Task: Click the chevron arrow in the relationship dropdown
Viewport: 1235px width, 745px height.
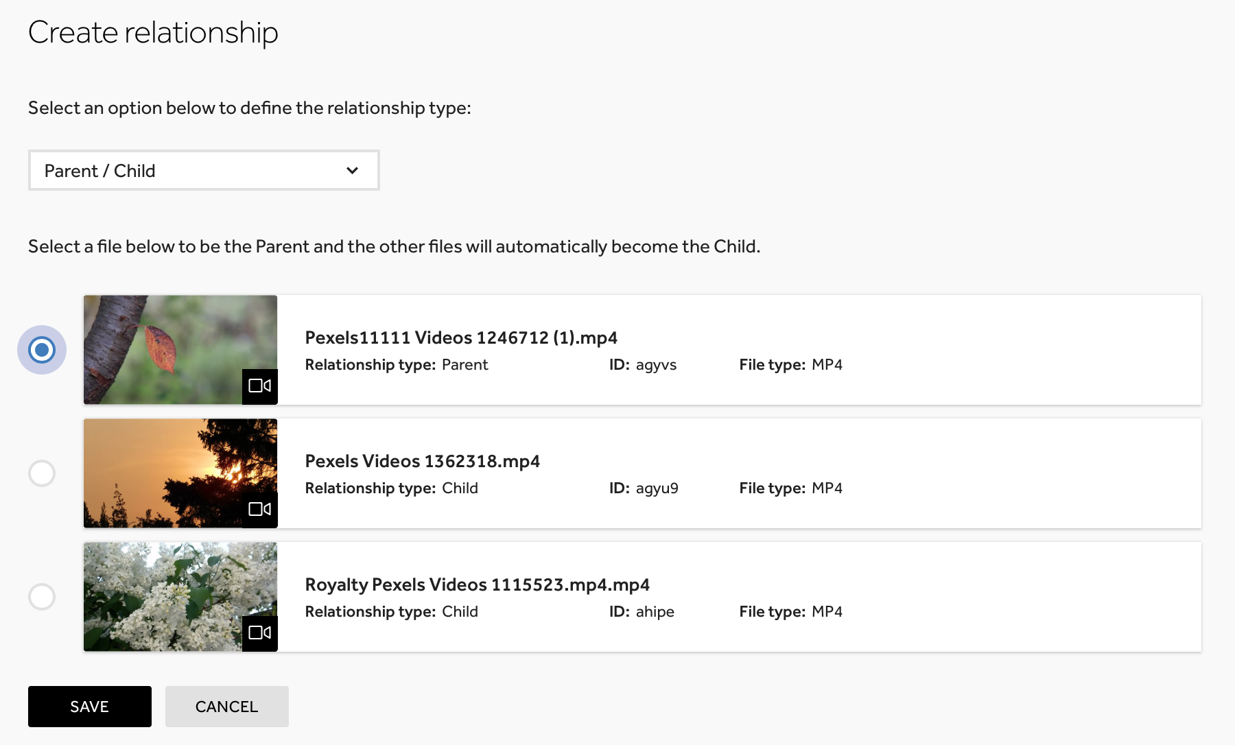Action: tap(352, 171)
